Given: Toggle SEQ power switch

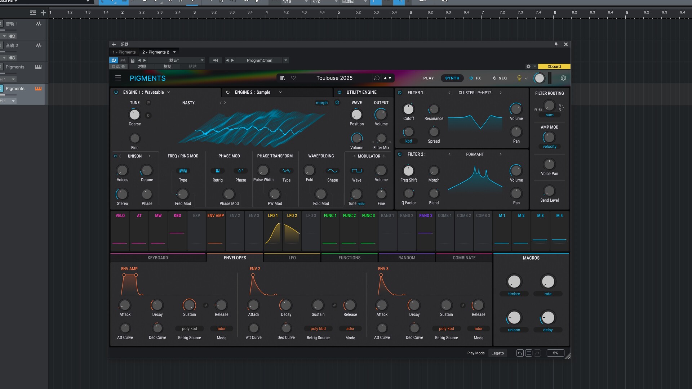Looking at the screenshot, I should [x=494, y=78].
